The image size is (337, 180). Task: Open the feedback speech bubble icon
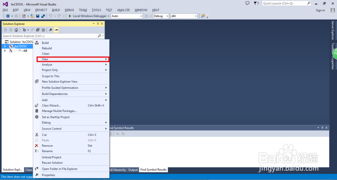[x=247, y=3]
